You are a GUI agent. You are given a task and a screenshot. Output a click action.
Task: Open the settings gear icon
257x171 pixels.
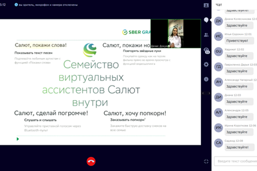pyautogui.click(x=206, y=65)
